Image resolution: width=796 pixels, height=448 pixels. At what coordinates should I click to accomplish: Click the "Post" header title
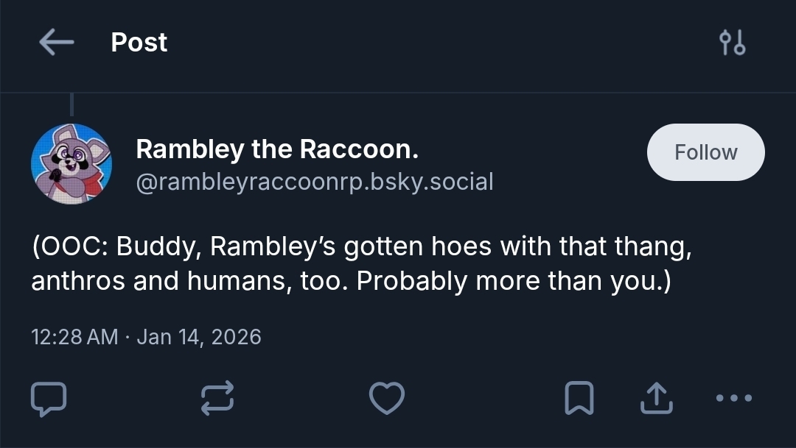(x=139, y=43)
